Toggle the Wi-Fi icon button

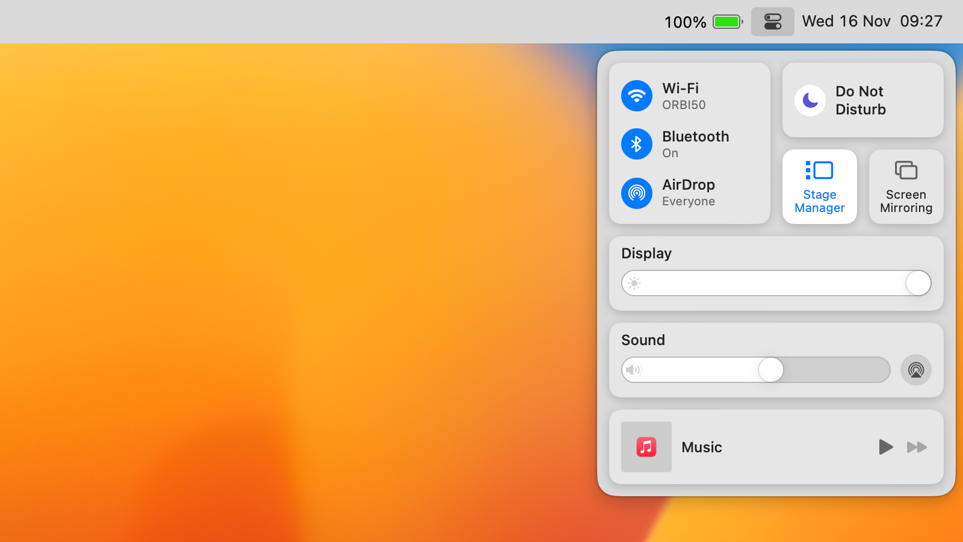(636, 96)
